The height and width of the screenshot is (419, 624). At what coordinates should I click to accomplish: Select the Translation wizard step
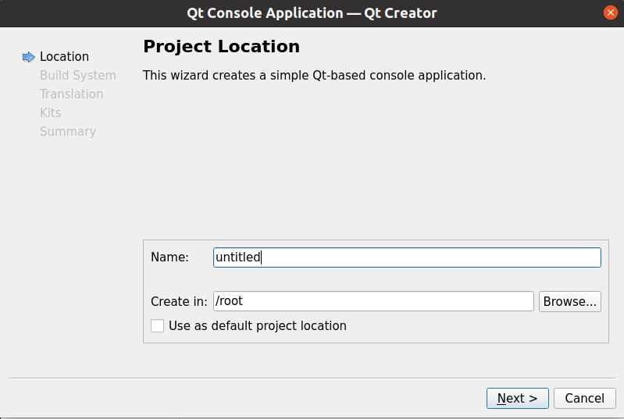pyautogui.click(x=72, y=94)
